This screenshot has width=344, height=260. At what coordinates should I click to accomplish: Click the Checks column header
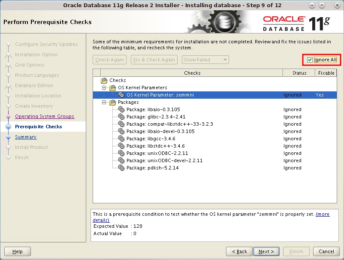192,73
